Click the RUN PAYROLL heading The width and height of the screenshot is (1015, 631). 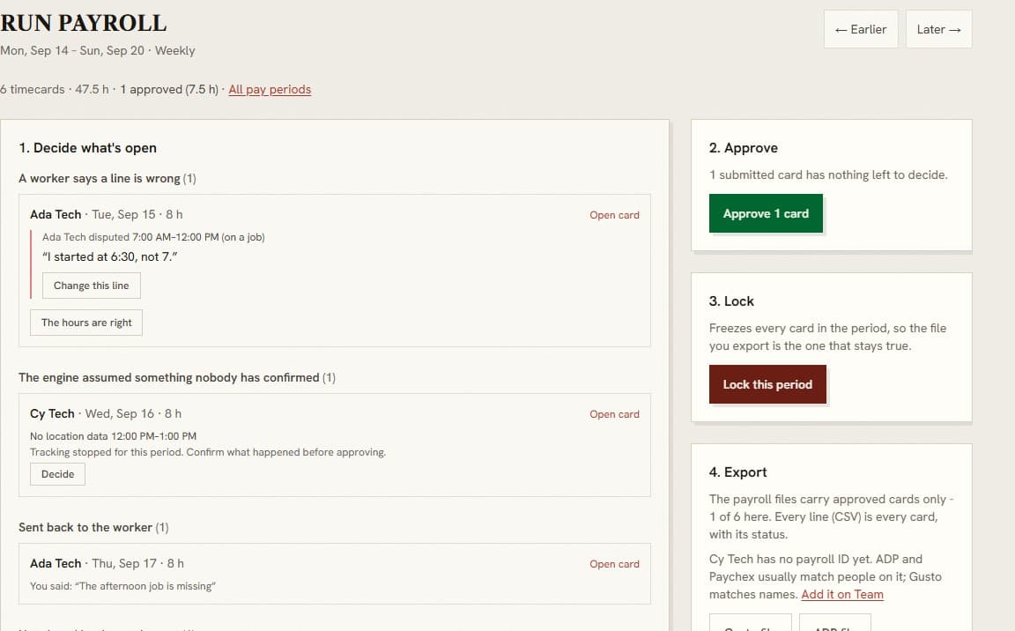pyautogui.click(x=84, y=23)
